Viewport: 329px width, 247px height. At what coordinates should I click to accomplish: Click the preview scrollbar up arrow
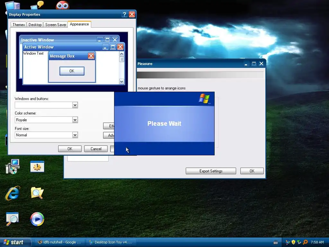point(122,54)
